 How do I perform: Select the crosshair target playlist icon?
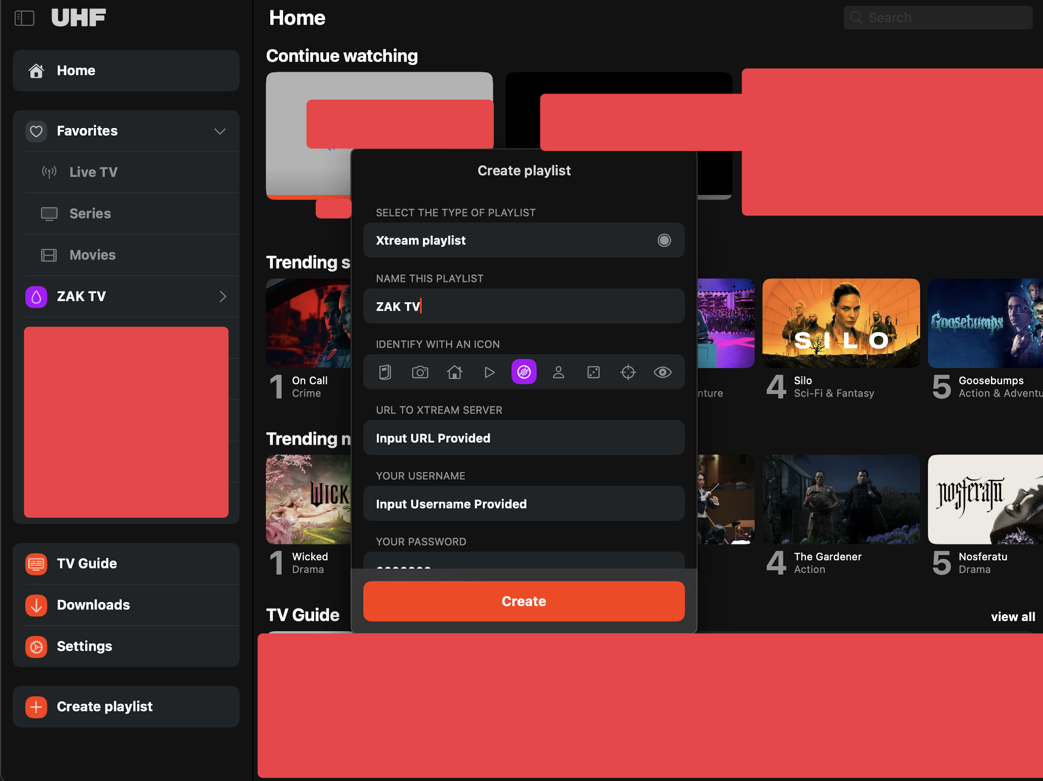628,372
